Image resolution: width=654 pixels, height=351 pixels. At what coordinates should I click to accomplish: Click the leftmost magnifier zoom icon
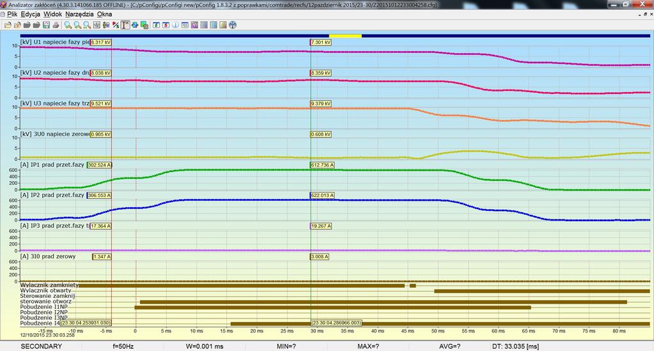coord(68,25)
